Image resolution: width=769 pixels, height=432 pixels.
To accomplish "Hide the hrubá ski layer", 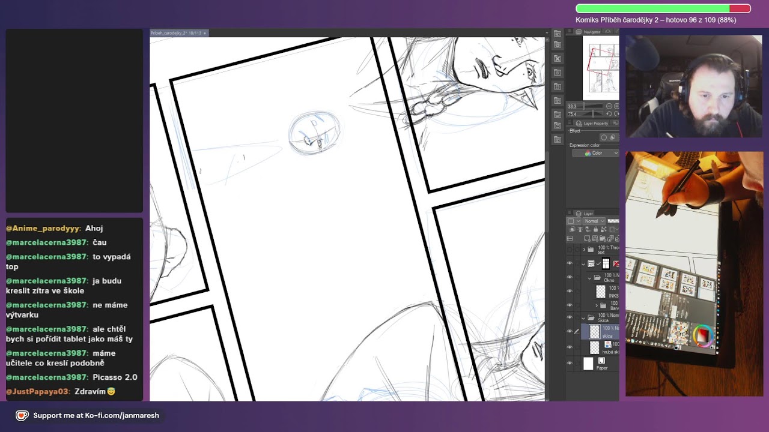I will point(570,347).
